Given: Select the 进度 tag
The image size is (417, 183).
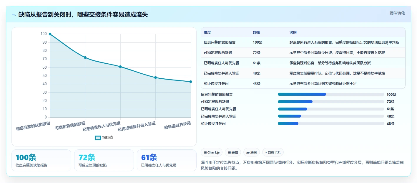Looking at the screenshot, I should (x=252, y=152).
